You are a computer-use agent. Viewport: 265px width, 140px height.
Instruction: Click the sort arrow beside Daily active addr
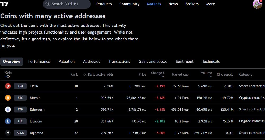click(x=85, y=74)
